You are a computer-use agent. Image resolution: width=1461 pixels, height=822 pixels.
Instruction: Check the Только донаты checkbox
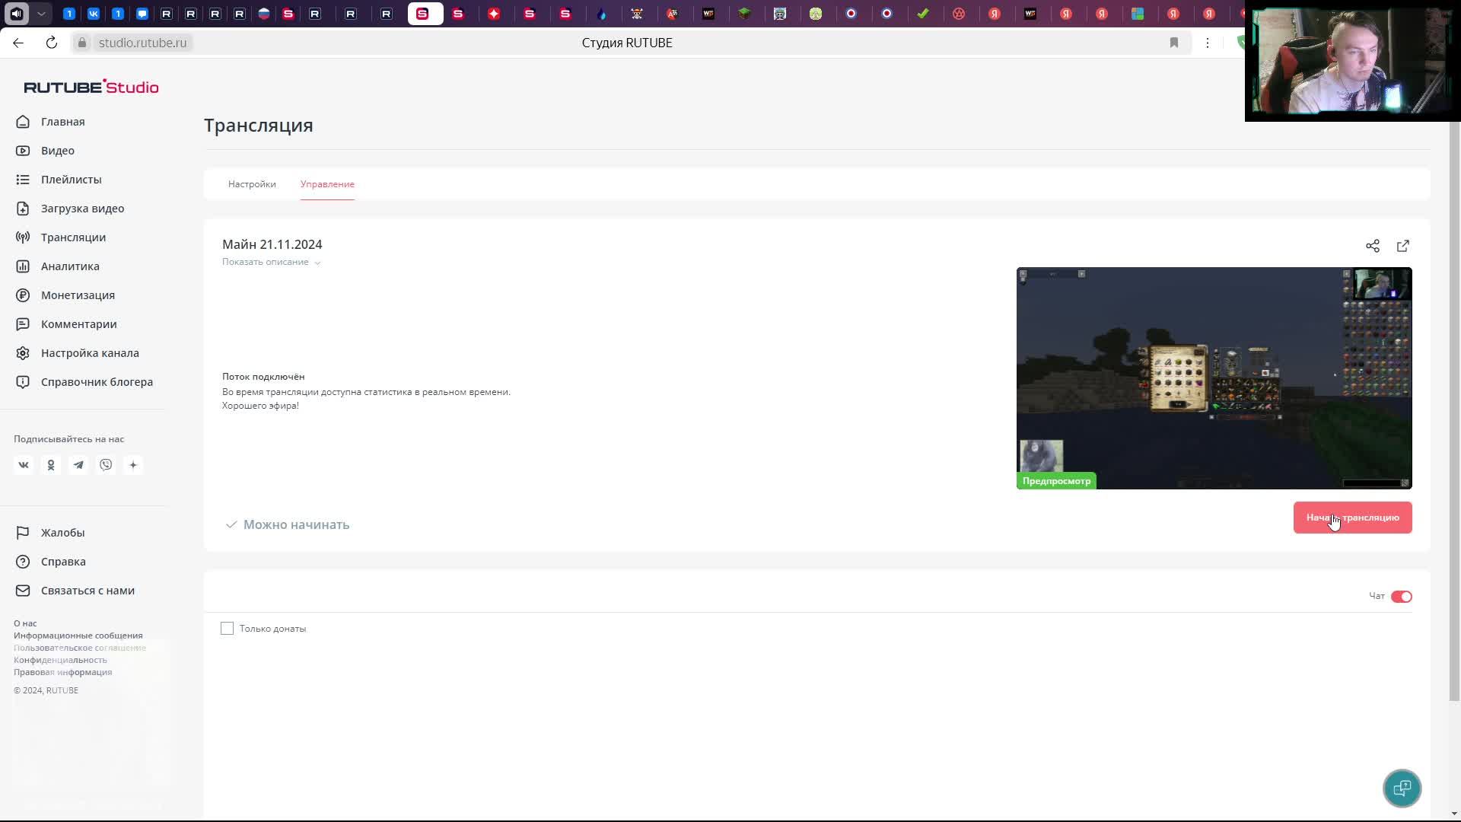[x=227, y=628]
